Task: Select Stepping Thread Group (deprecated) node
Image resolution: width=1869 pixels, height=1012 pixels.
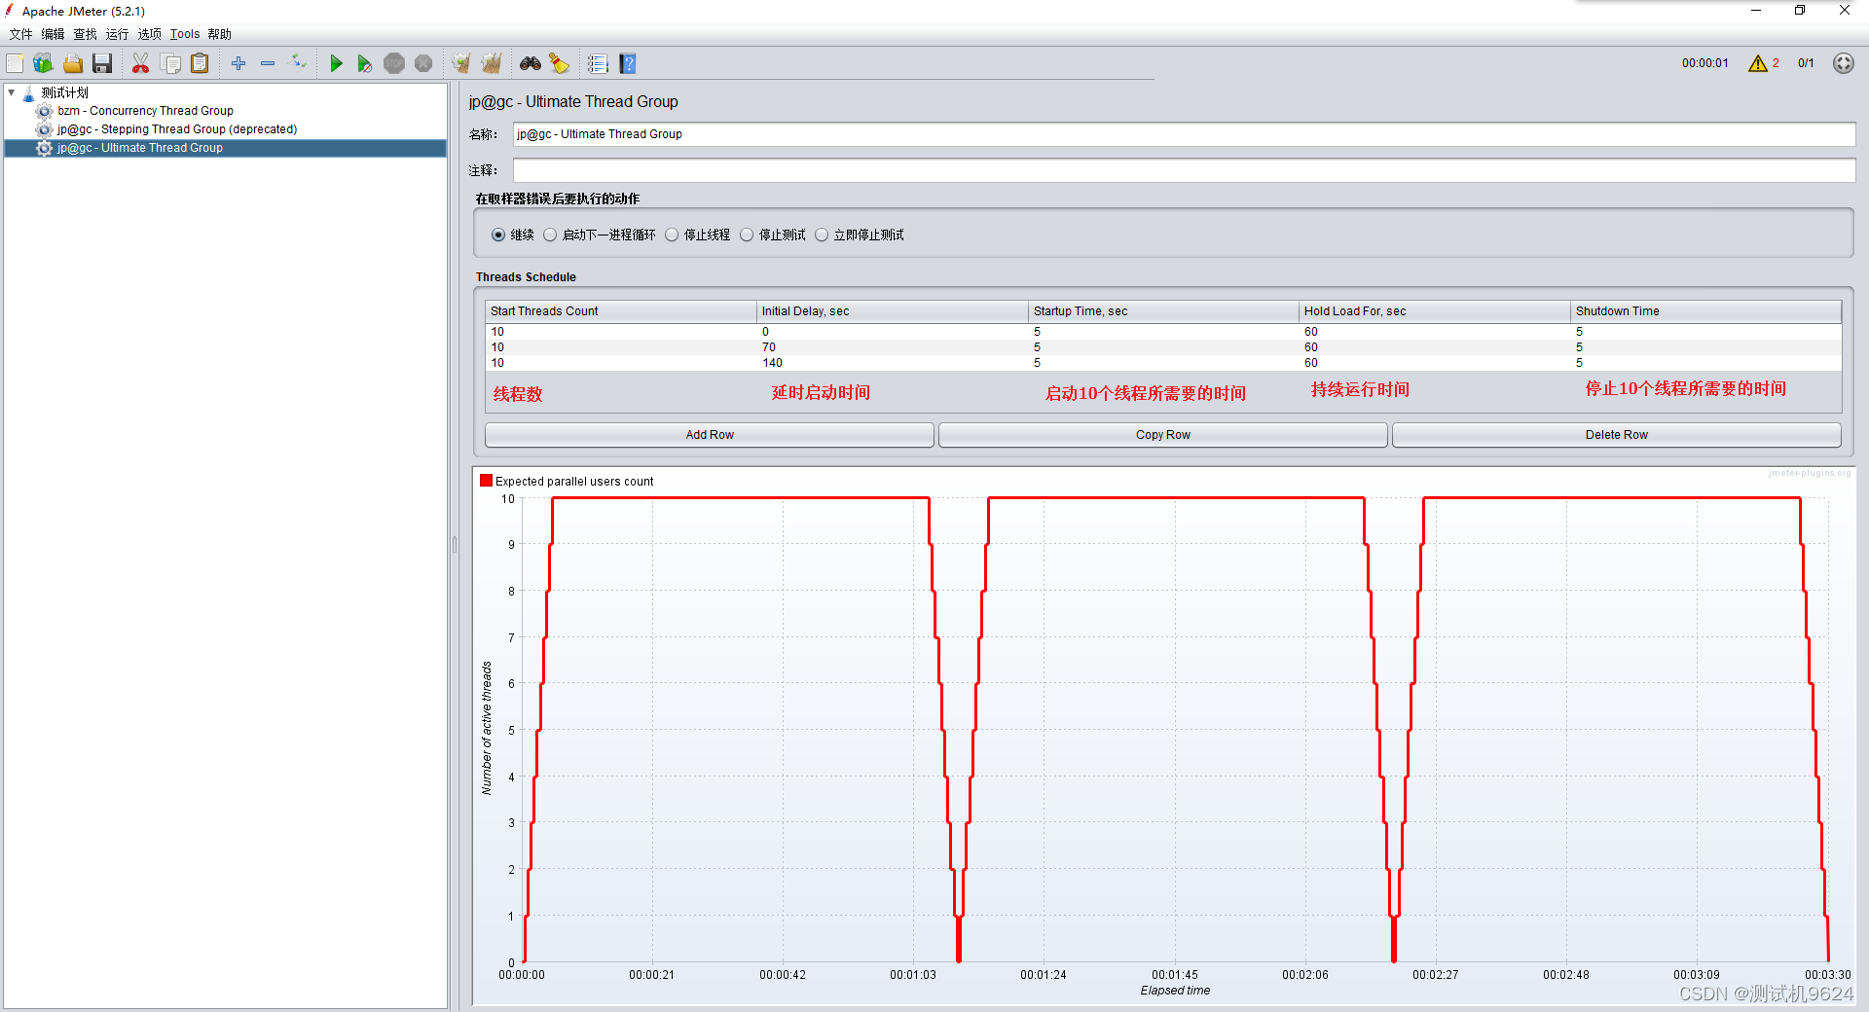Action: tap(176, 129)
